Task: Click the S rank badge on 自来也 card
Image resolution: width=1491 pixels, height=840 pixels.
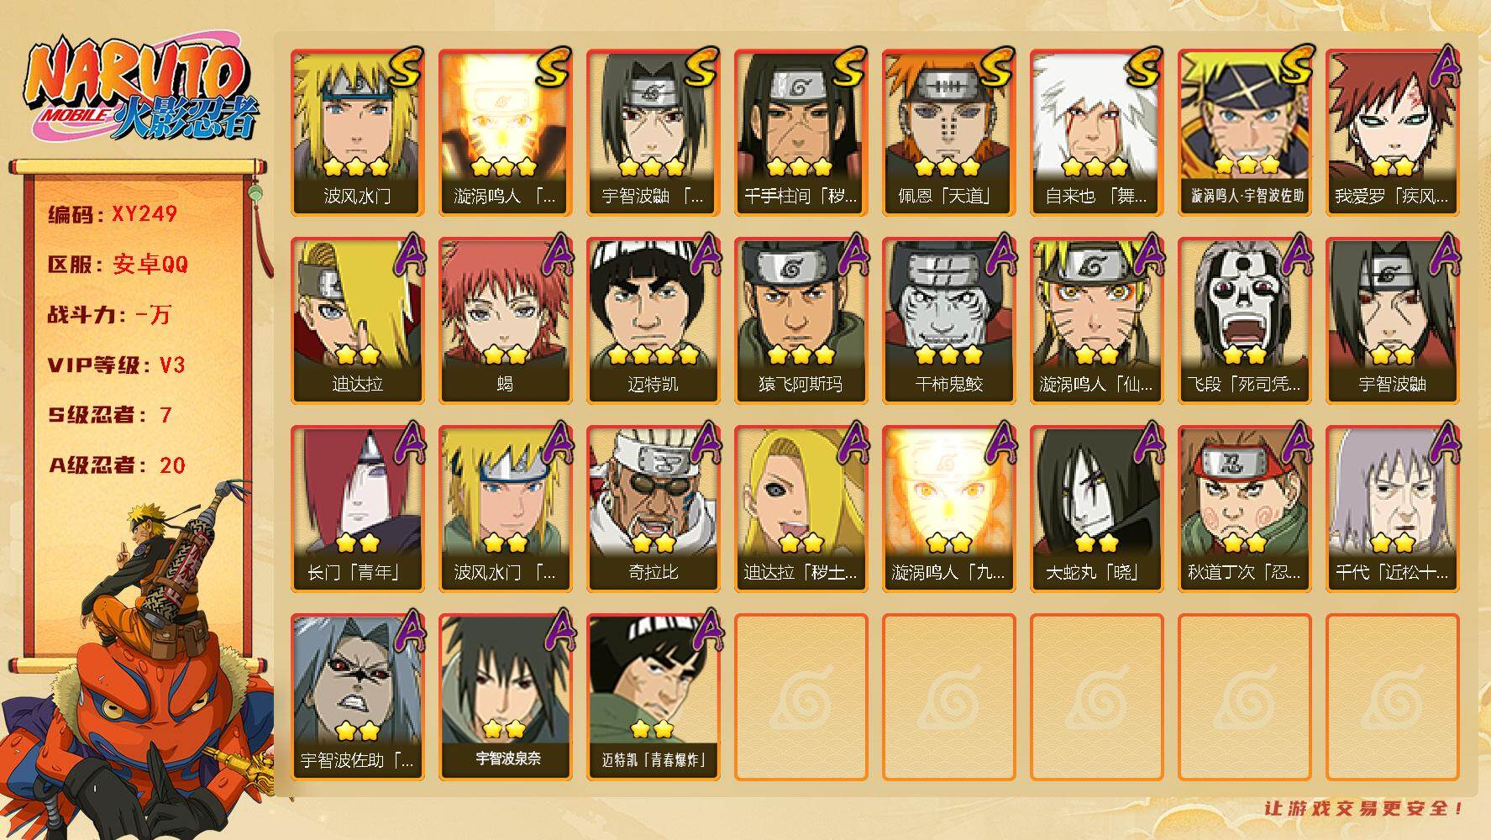Action: 1144,67
